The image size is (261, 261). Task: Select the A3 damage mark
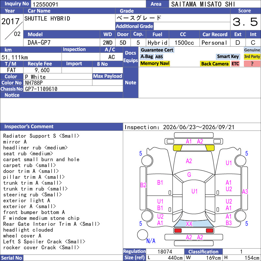pyautogui.click(x=245, y=192)
